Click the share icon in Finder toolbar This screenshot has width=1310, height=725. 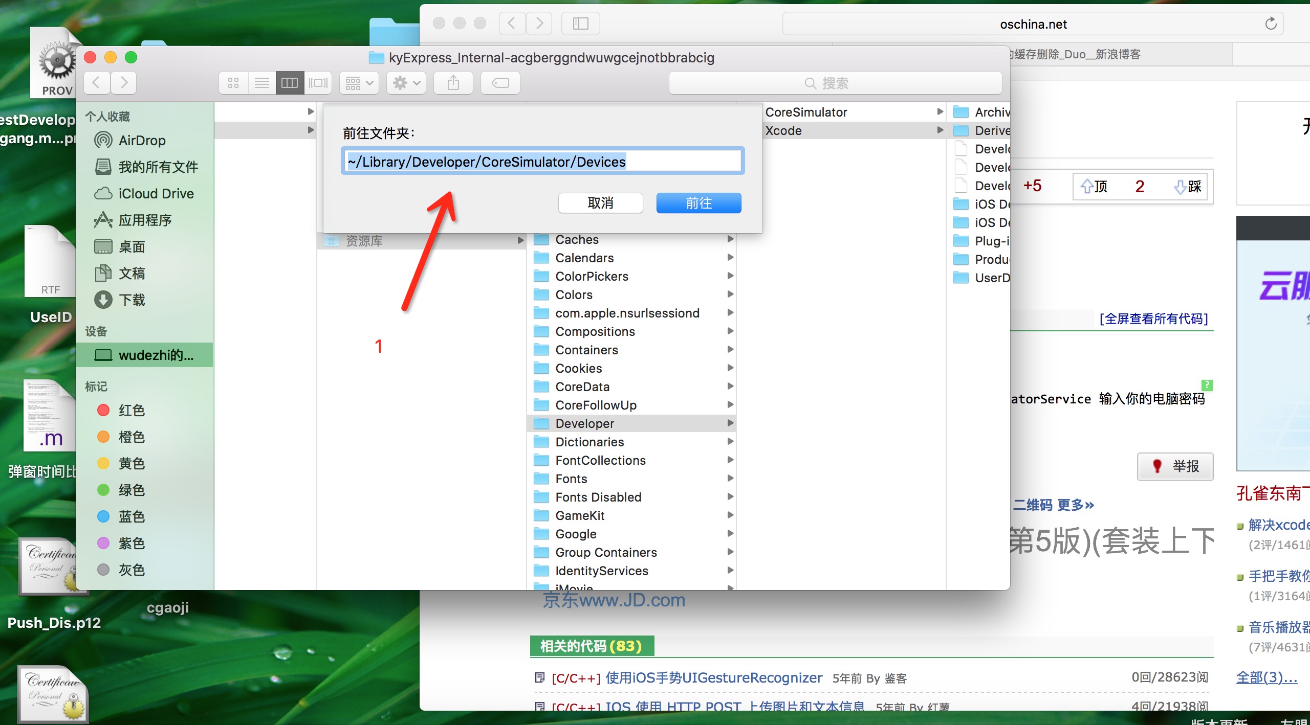pos(453,81)
